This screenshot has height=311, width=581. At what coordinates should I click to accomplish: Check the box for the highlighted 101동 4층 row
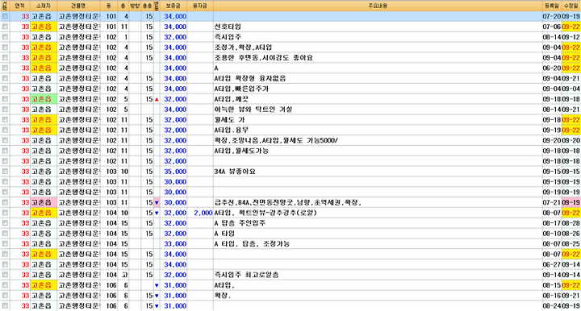[x=5, y=16]
